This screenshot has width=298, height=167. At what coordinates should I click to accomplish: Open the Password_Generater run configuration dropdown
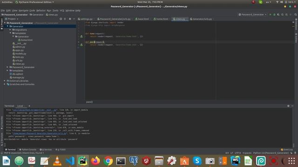point(252,14)
